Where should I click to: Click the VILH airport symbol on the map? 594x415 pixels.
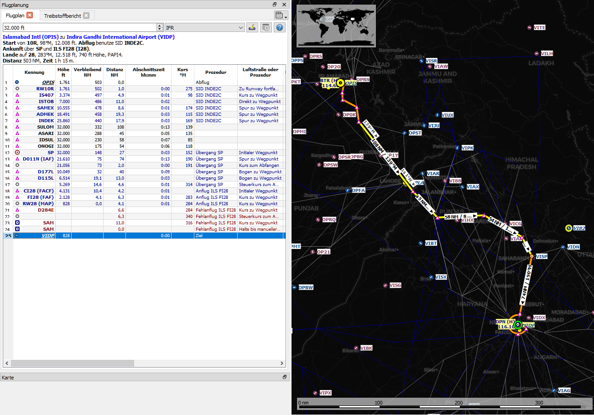pos(537,53)
